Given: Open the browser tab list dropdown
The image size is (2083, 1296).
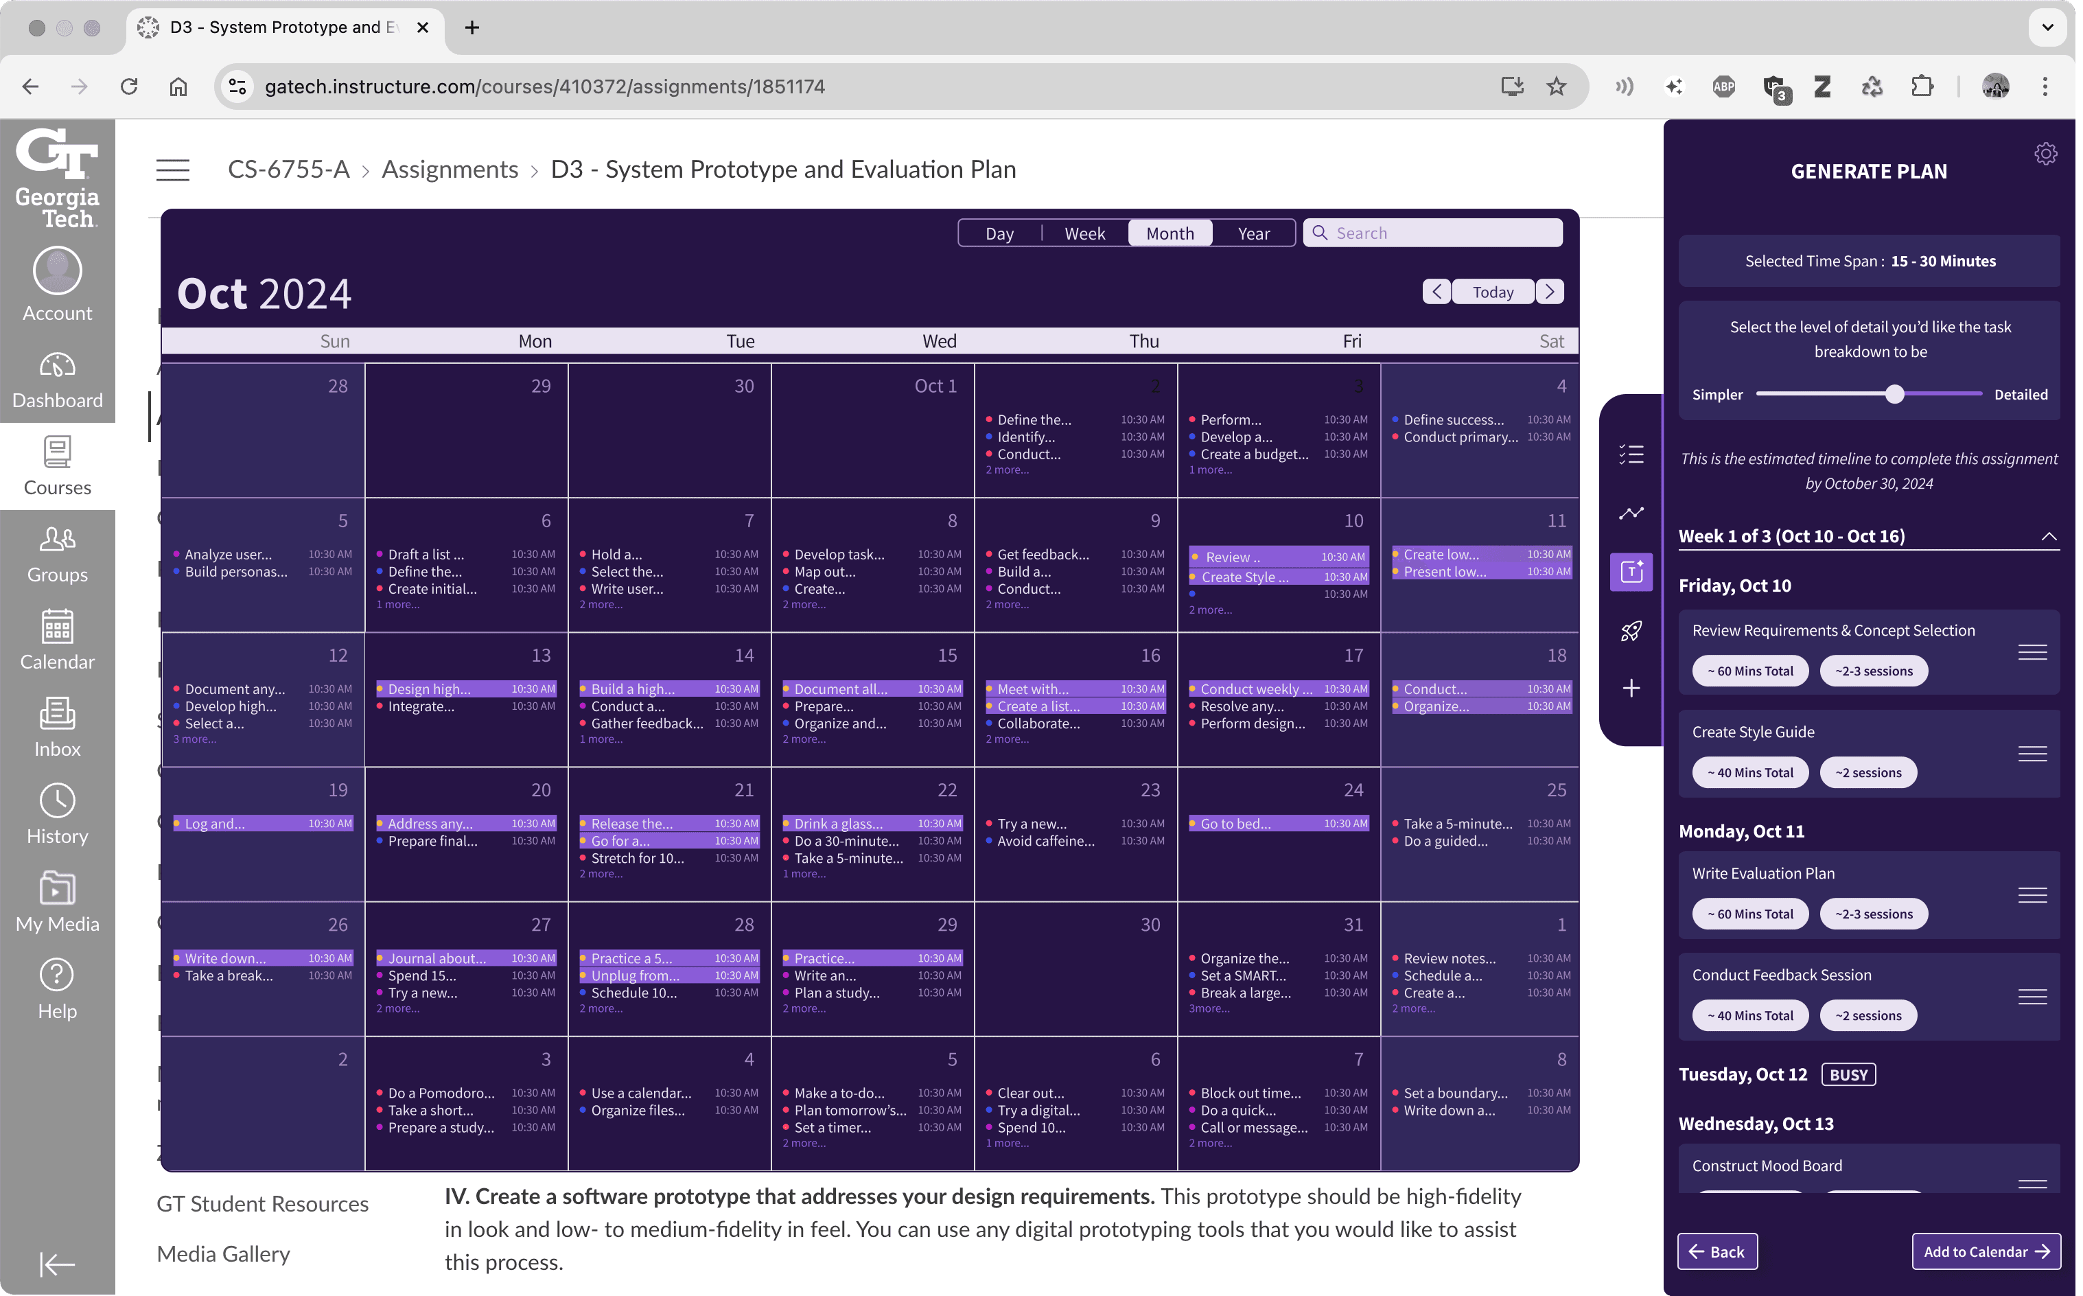Looking at the screenshot, I should (x=2047, y=27).
